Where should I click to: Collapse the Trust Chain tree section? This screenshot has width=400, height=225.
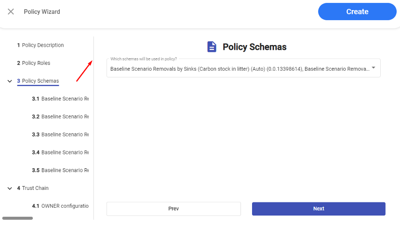tap(10, 188)
